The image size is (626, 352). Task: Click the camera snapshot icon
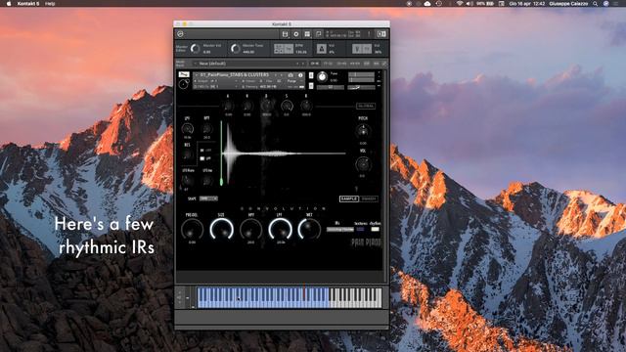pyautogui.click(x=291, y=75)
